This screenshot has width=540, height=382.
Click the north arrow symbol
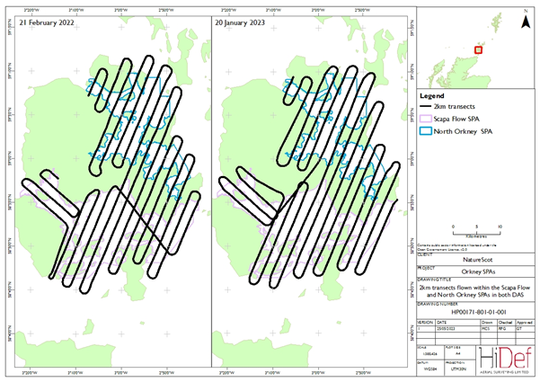pos(526,20)
